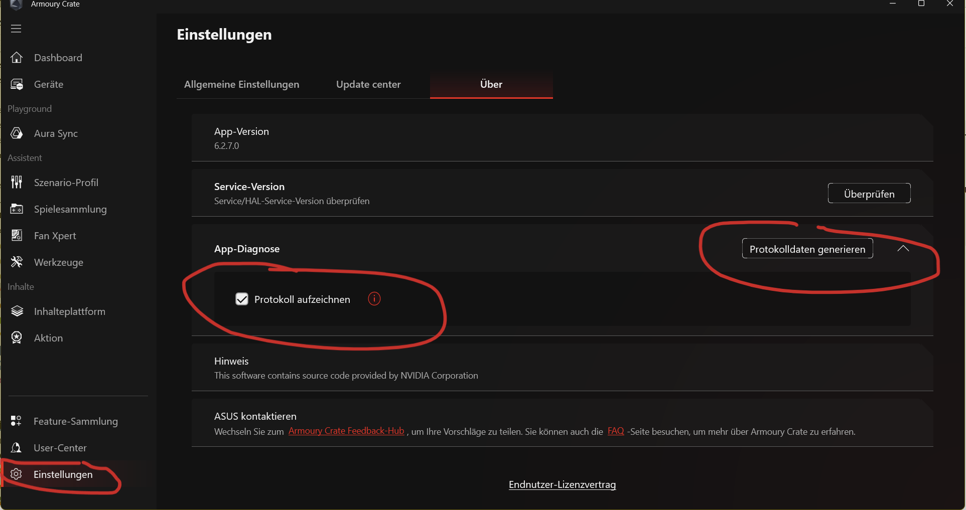The image size is (966, 510).
Task: Open the Armoury Crate Feedback-Hub link
Action: [x=346, y=431]
